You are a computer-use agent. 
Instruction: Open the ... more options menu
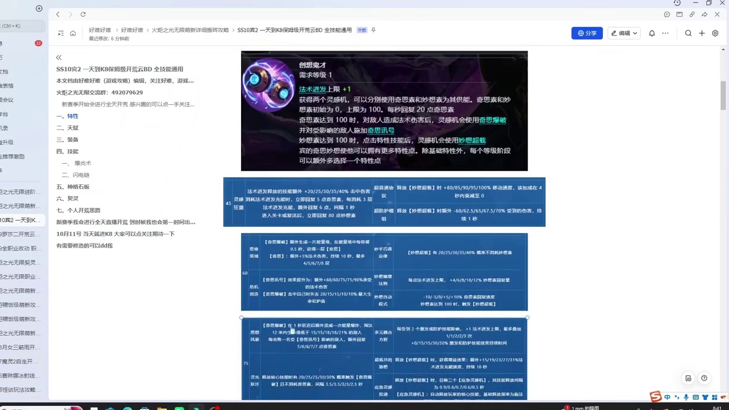[665, 34]
